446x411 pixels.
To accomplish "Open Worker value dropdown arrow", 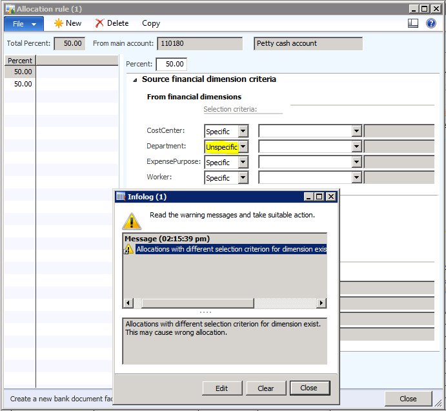I will tap(356, 178).
